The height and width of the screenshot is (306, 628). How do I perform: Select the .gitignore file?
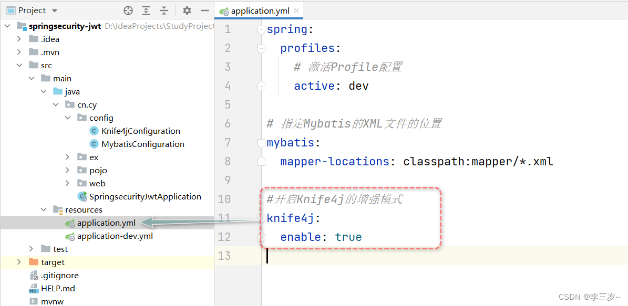coord(60,276)
